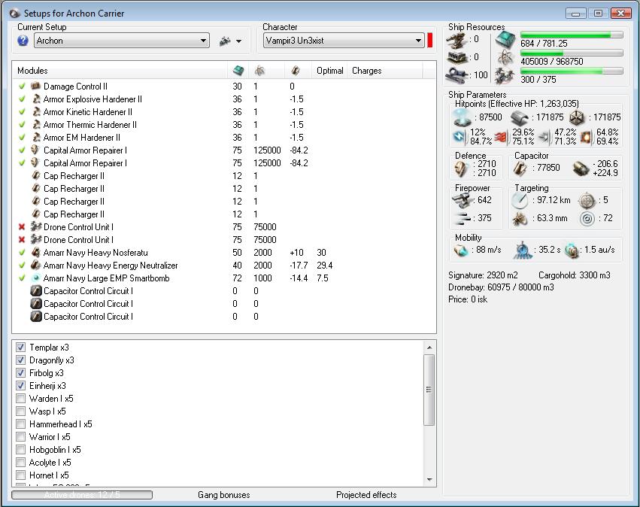The image size is (640, 507).
Task: Enable the Warden I x5 drones
Action: point(21,399)
